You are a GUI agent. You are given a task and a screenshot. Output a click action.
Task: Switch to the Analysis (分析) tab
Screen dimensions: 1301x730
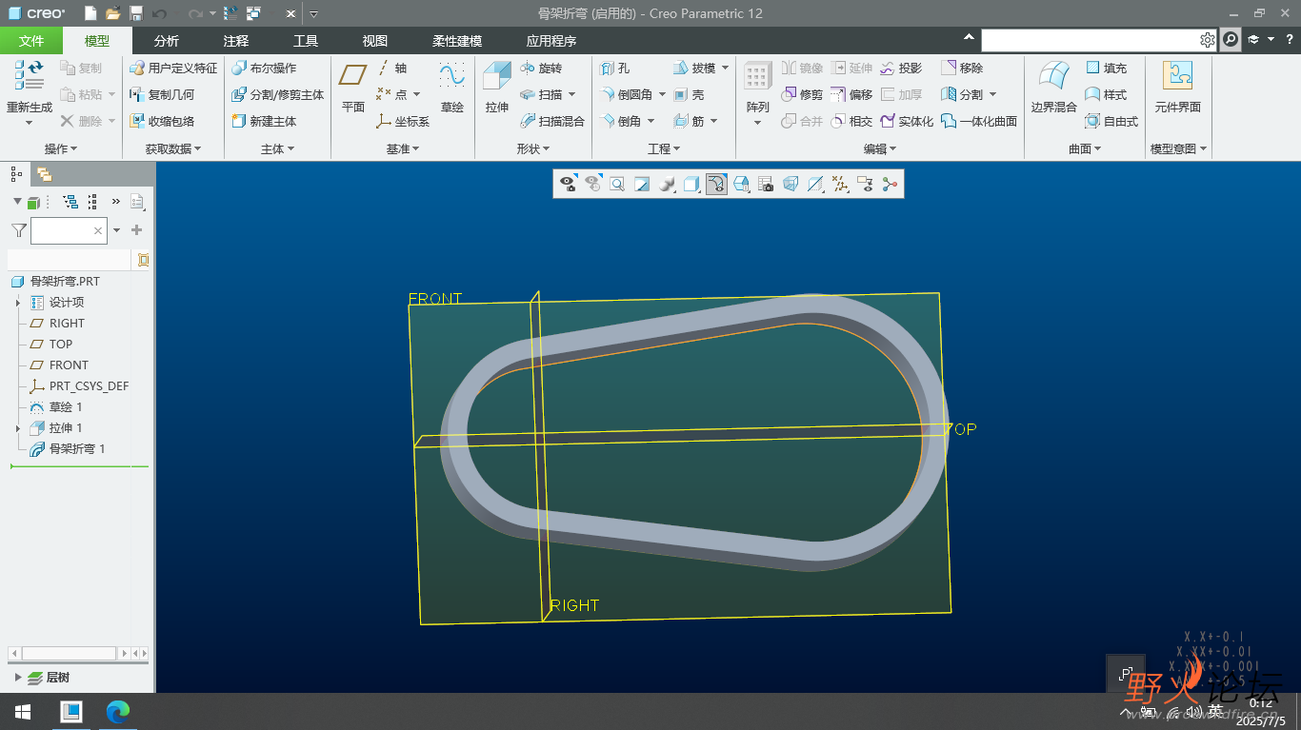(x=166, y=41)
